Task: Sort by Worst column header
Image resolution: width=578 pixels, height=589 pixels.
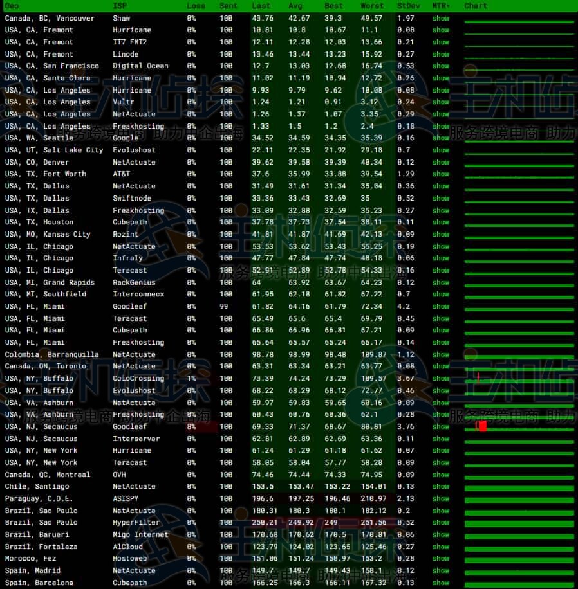Action: (372, 6)
